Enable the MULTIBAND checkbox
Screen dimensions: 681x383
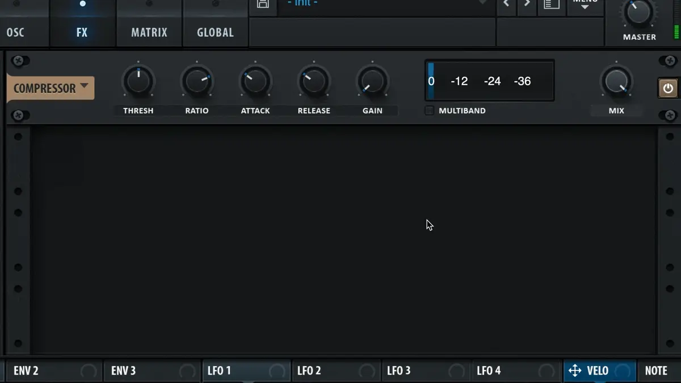coord(430,111)
